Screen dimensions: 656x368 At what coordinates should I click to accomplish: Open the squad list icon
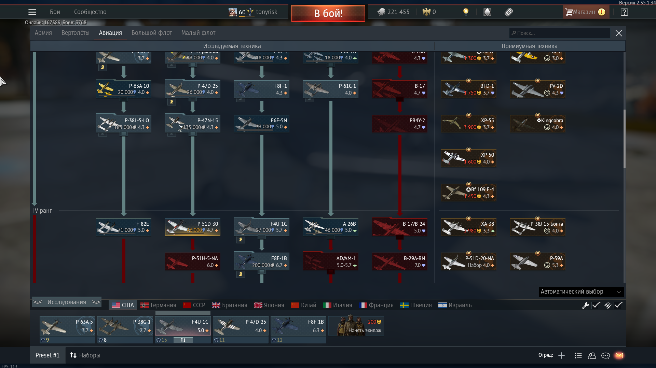click(578, 356)
